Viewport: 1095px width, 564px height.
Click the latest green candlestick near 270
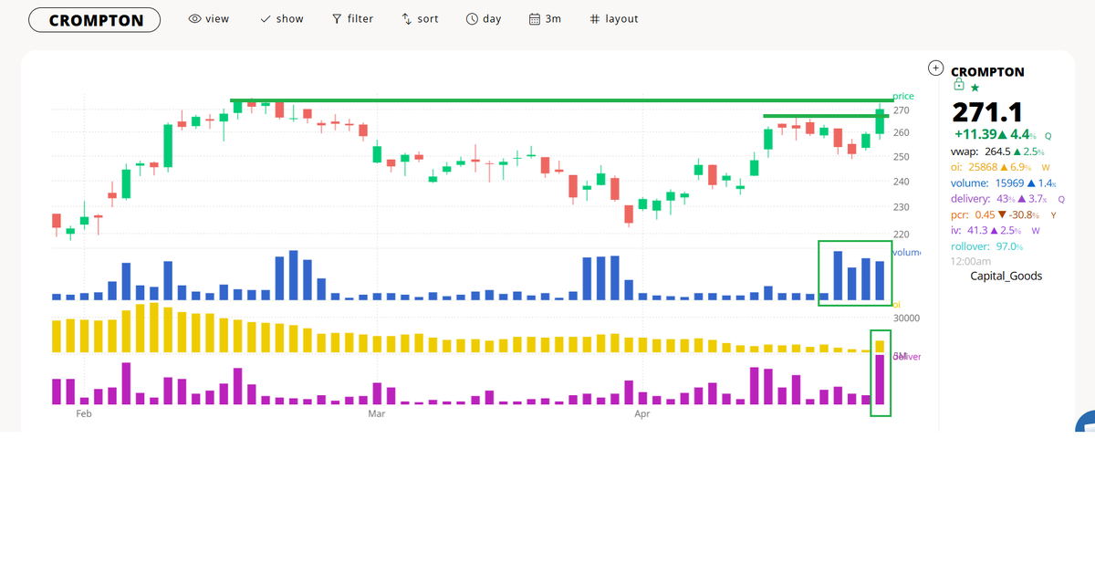pos(880,120)
